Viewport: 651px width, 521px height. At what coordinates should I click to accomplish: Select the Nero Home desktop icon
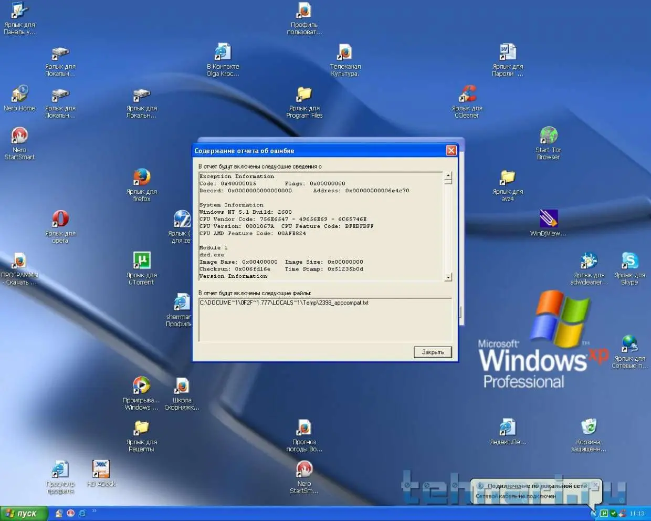pos(19,99)
